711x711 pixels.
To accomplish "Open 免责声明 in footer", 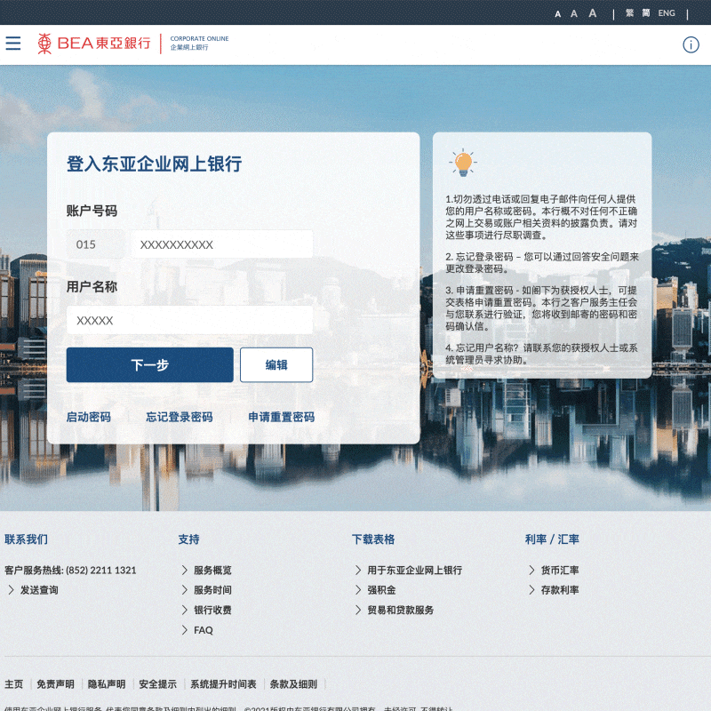I will (55, 683).
